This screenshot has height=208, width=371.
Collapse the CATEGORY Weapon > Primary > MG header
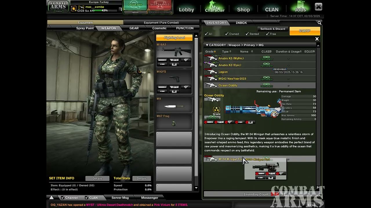click(x=259, y=45)
